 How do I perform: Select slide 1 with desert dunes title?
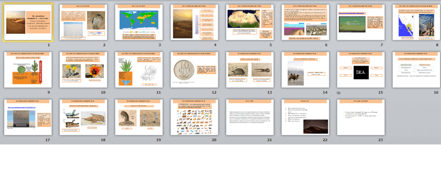click(x=28, y=22)
